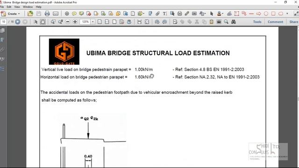Select the Link chain tool
Screen dimensions: 299x168
(x=187, y=14)
